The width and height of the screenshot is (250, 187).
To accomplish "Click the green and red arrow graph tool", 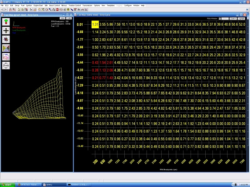I will point(6,22).
